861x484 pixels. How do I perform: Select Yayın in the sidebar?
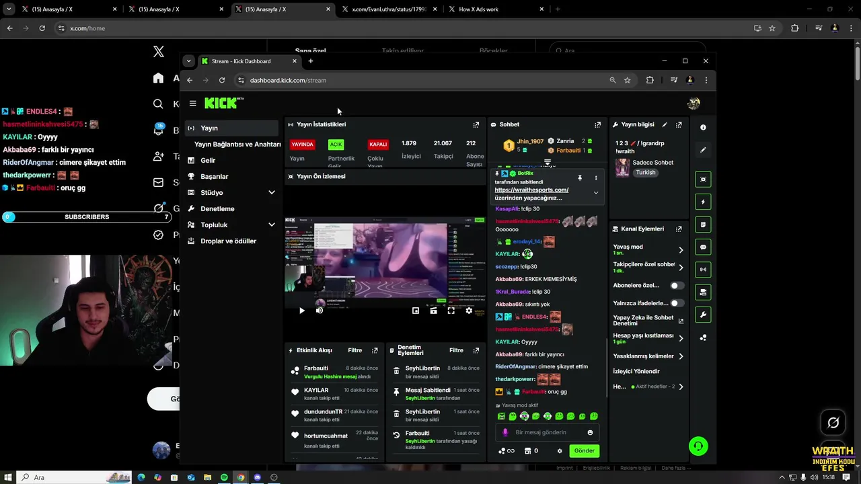coord(231,128)
